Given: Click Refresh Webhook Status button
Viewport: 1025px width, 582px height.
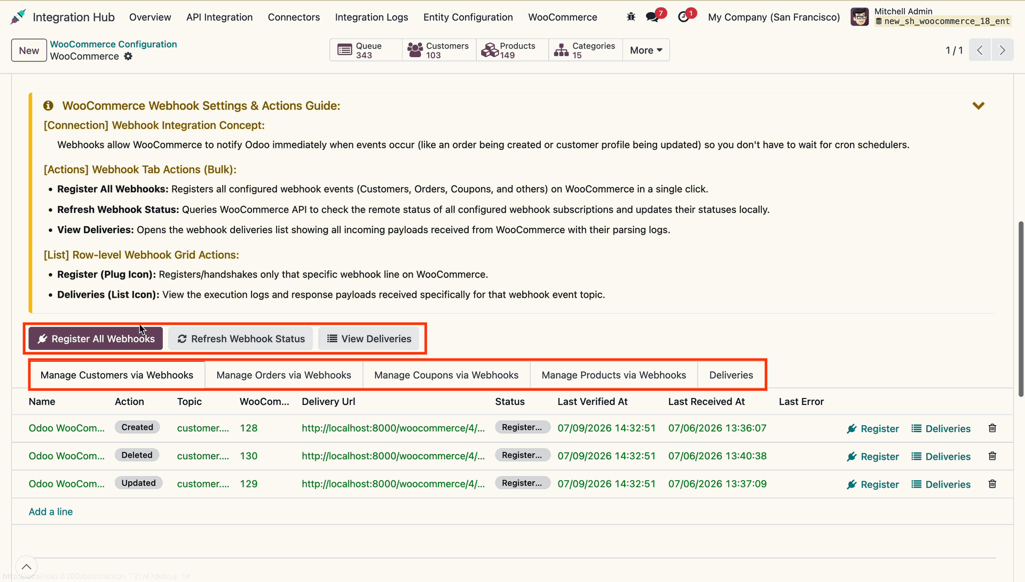Looking at the screenshot, I should coord(241,339).
